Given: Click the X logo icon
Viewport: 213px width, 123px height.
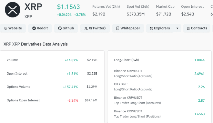Looking at the screenshot, I should tap(86, 28).
